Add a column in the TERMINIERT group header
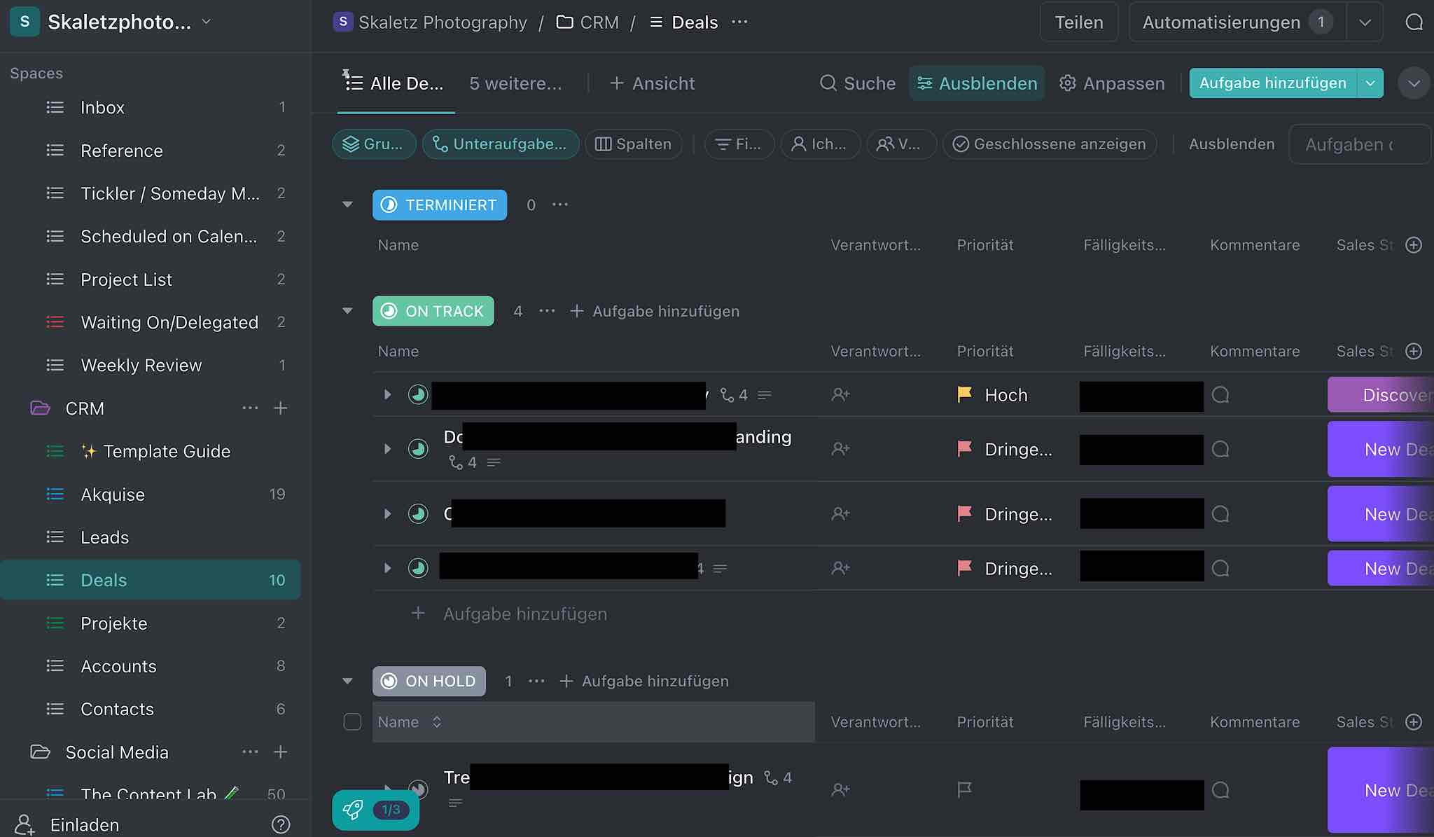 pos(1414,245)
